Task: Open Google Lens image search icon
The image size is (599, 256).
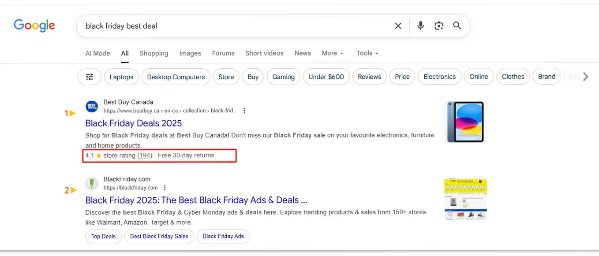Action: (438, 26)
